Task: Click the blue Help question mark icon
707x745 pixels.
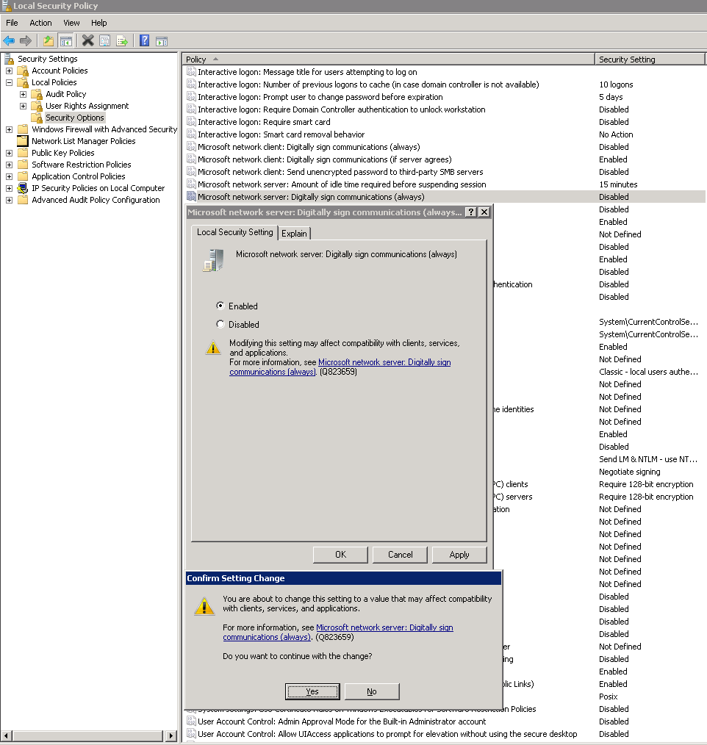Action: click(145, 41)
